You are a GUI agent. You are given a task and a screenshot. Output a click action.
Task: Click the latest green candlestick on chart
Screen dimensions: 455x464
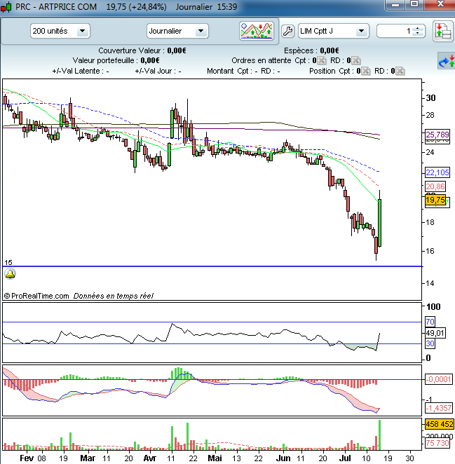point(379,222)
